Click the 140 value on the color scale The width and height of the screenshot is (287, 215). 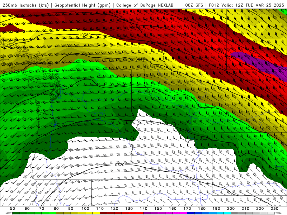(143, 209)
